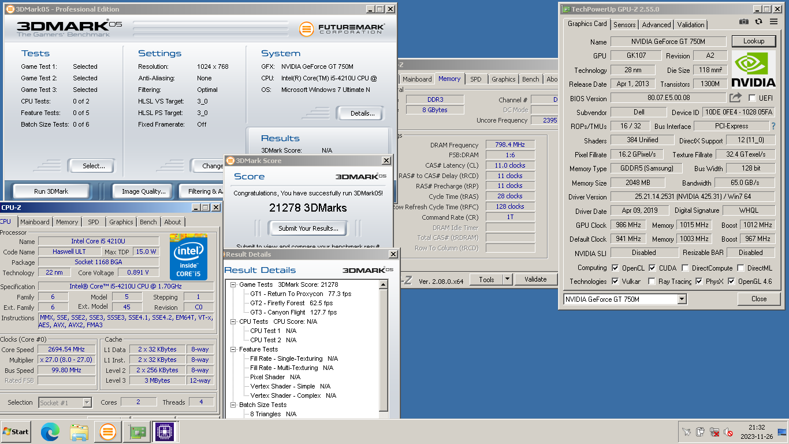Click the BIOS Version field
This screenshot has width=789, height=444.
[669, 98]
